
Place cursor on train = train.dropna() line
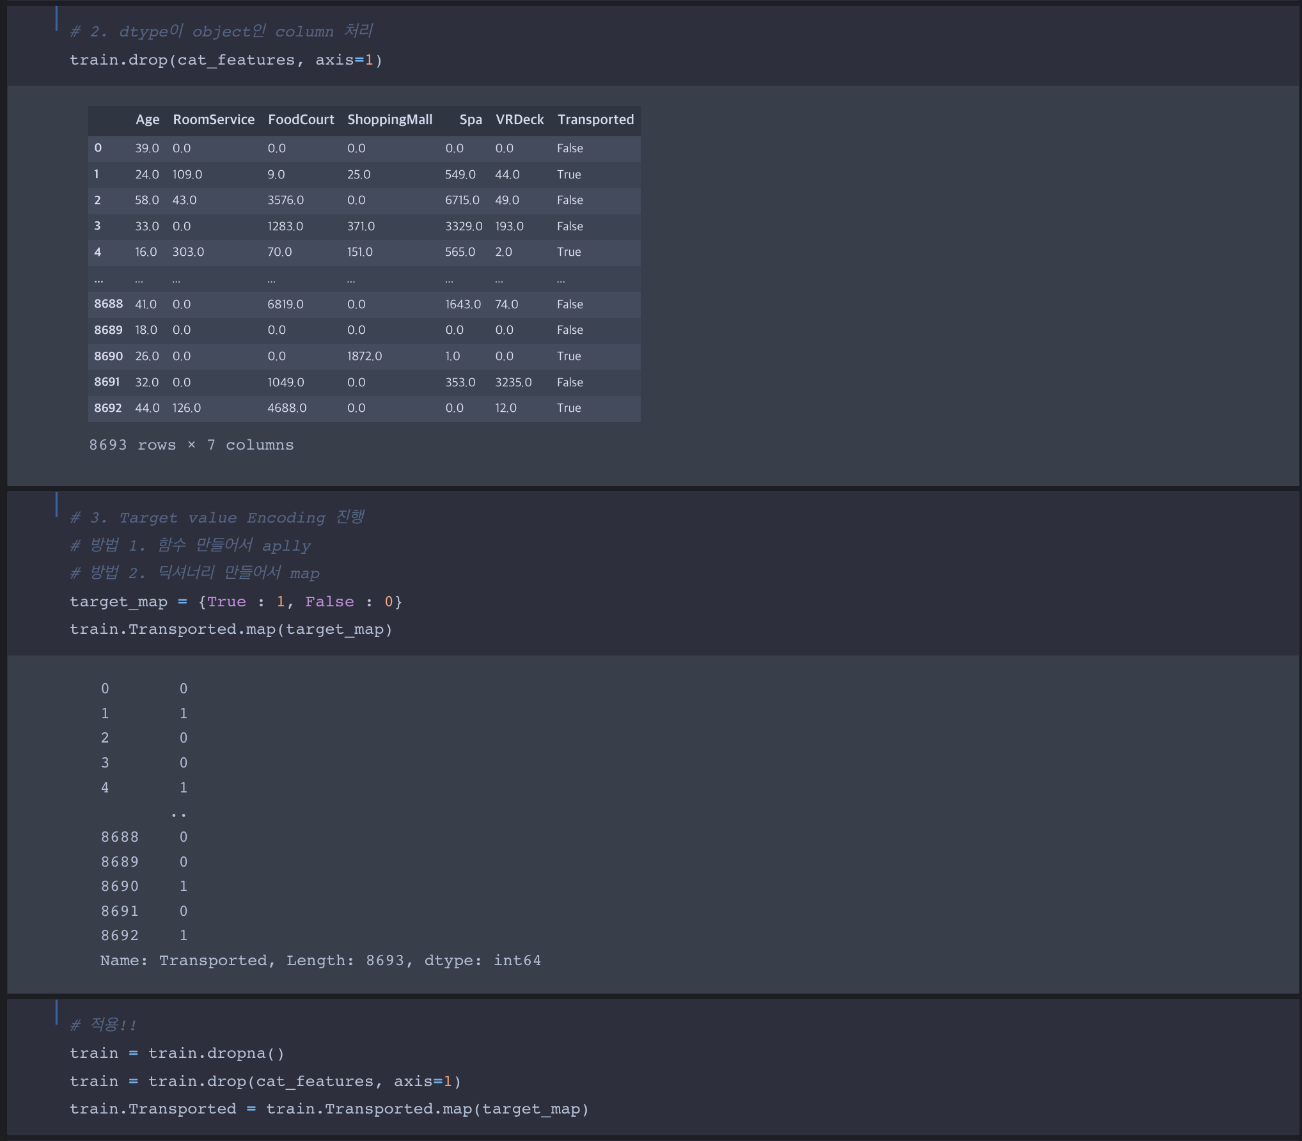tap(176, 1053)
